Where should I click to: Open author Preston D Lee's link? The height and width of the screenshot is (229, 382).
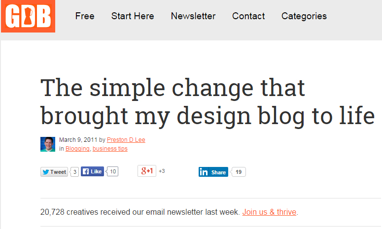click(126, 140)
